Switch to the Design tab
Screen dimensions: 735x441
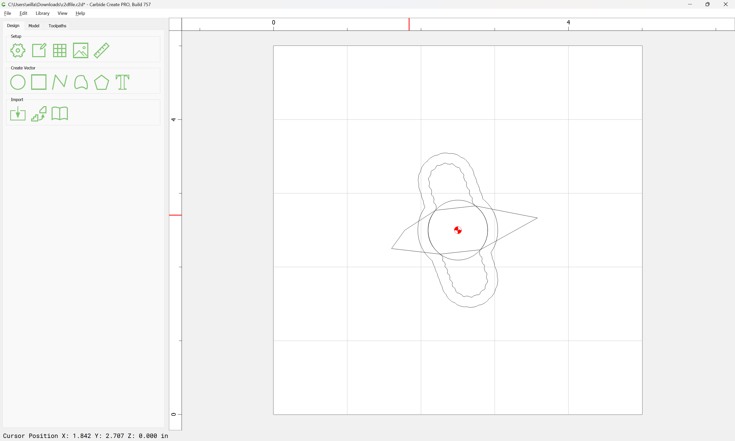click(x=13, y=26)
